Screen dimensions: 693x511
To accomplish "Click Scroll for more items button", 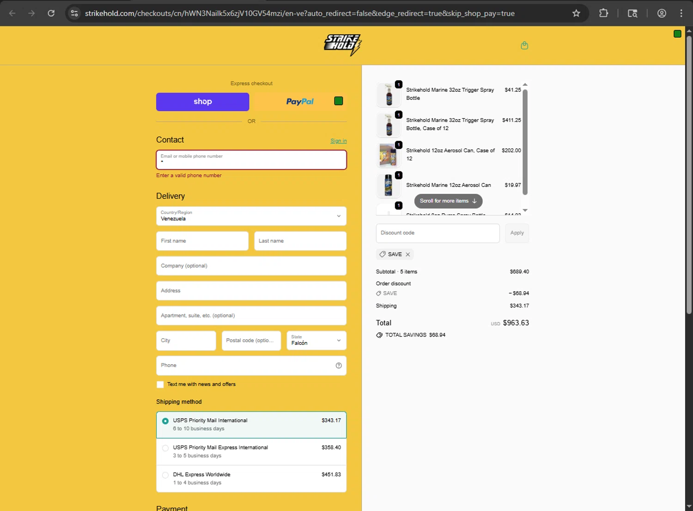I will 448,201.
